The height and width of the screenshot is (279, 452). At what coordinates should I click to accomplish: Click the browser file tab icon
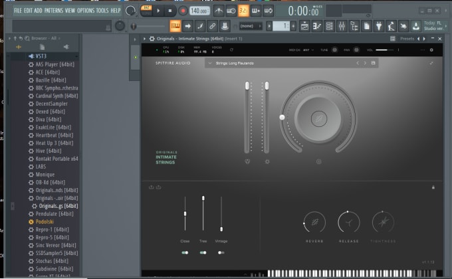(42, 46)
